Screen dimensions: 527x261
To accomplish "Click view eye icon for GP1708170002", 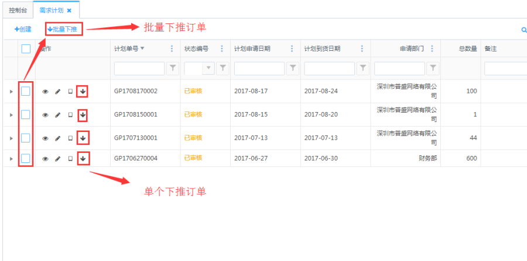I will tap(45, 91).
